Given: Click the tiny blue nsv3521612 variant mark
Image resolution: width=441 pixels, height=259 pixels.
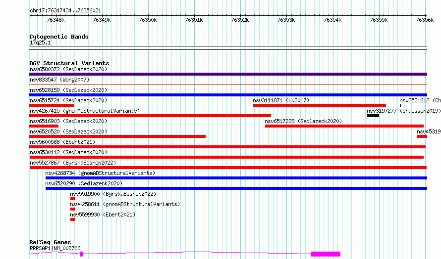Looking at the screenshot, I should pos(400,105).
